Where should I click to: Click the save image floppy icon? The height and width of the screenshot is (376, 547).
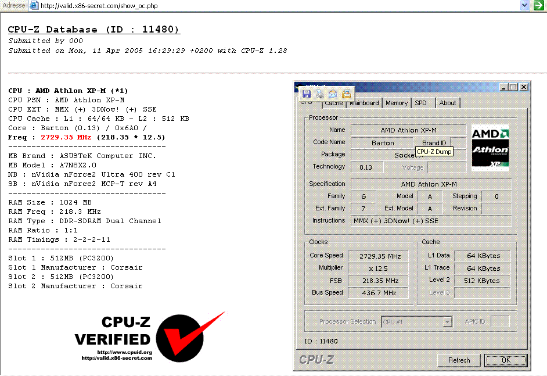pos(307,94)
